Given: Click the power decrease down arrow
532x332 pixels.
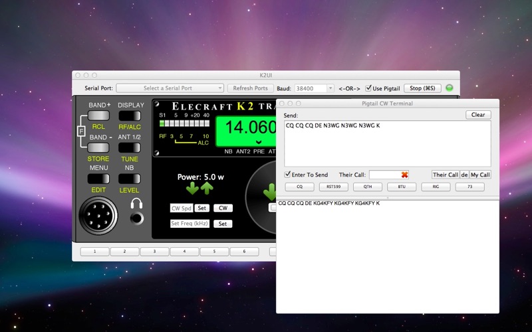Looking at the screenshot, I should [x=192, y=188].
